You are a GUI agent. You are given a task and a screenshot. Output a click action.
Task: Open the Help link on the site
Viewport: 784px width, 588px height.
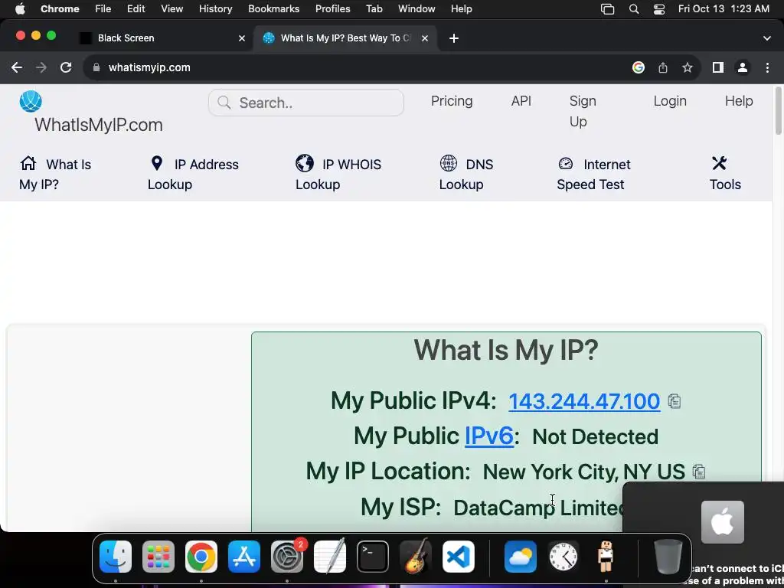[739, 101]
